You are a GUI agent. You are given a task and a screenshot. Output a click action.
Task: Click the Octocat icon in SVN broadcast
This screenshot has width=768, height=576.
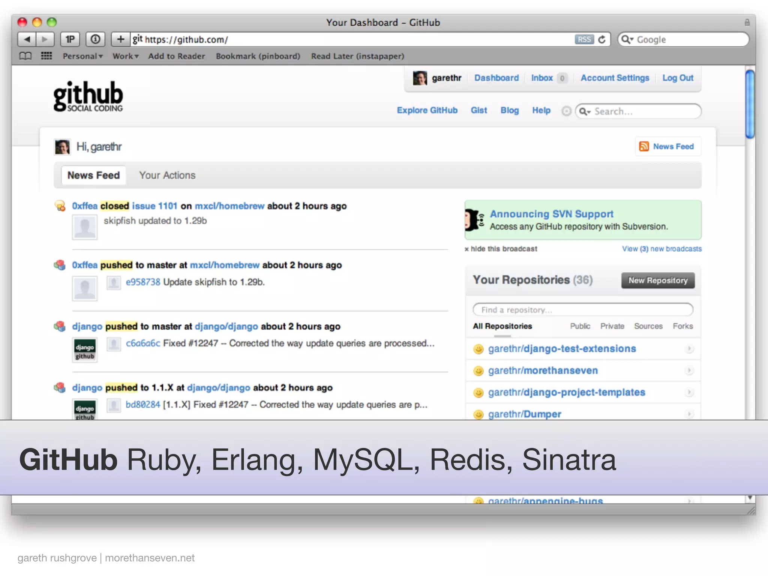coord(474,220)
